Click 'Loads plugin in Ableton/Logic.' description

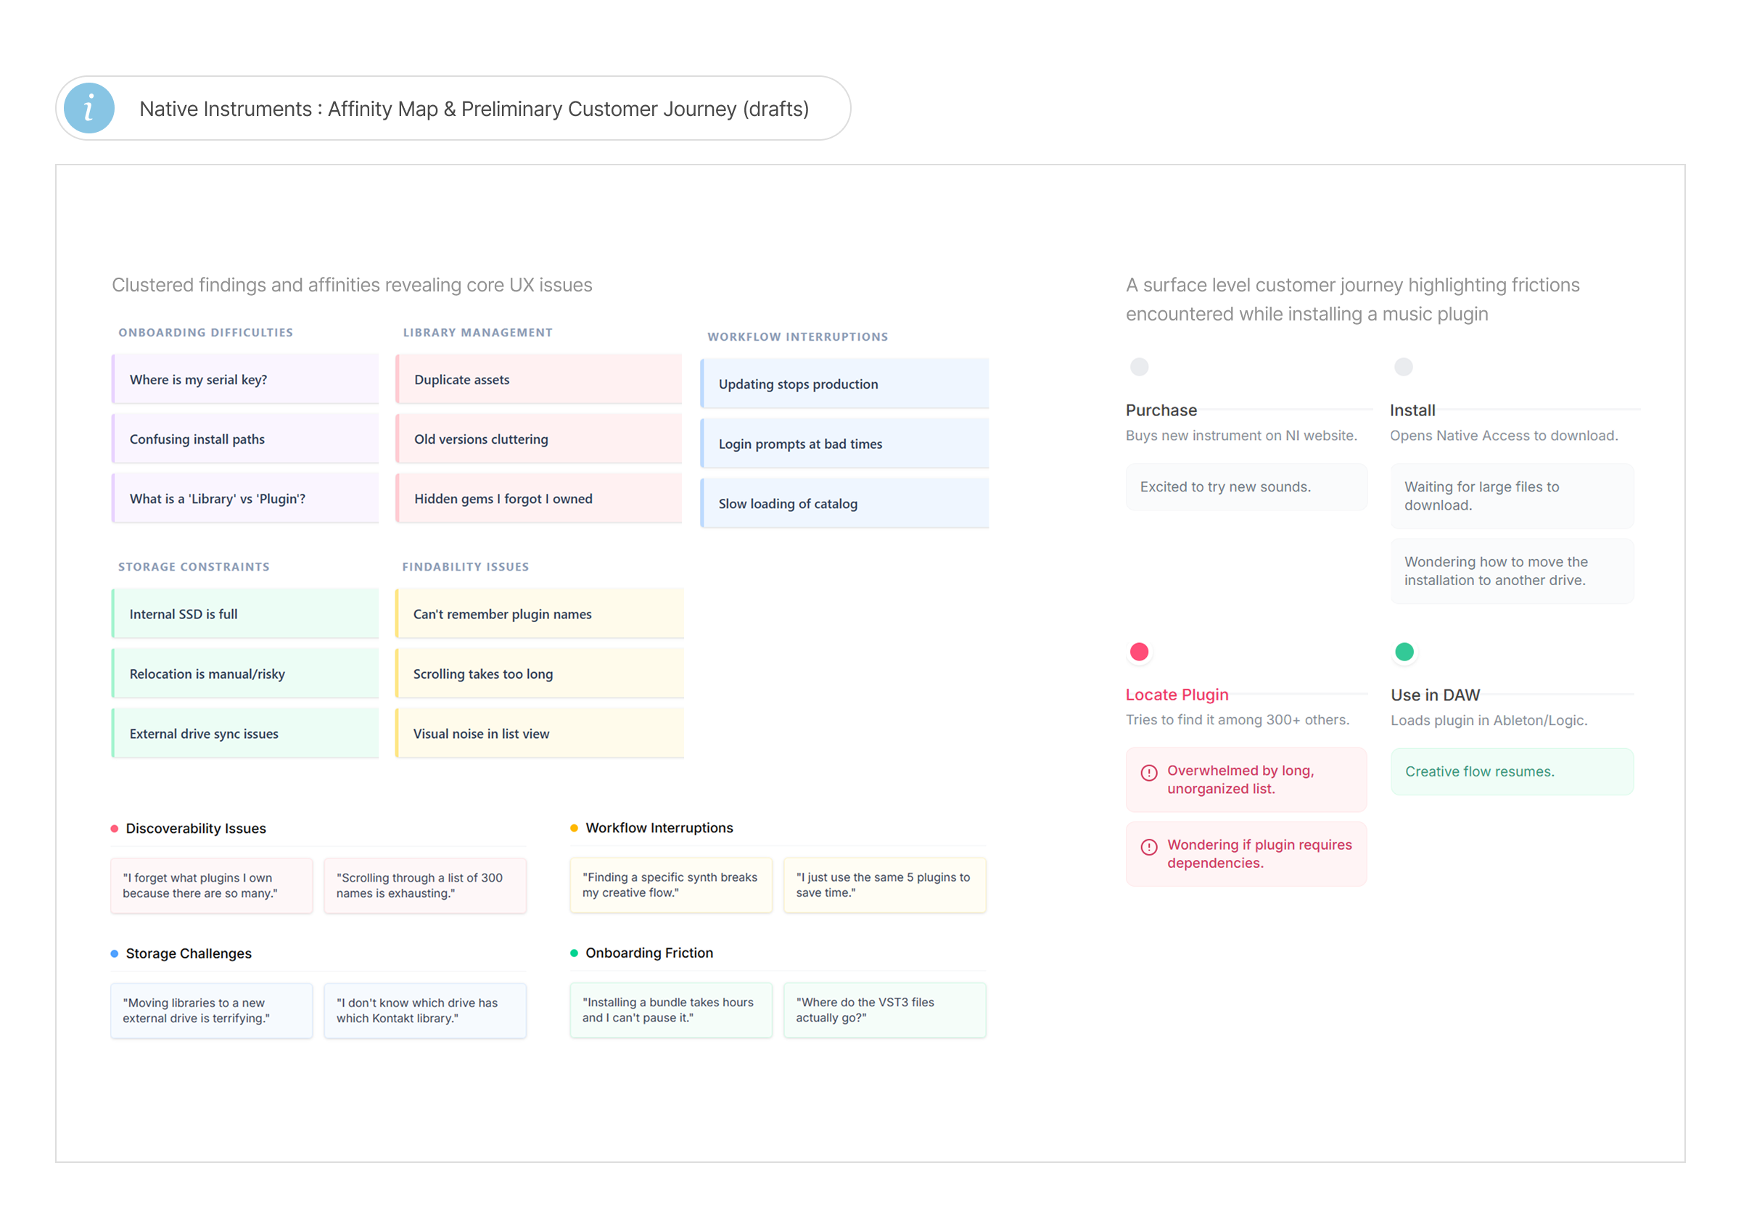(1489, 720)
